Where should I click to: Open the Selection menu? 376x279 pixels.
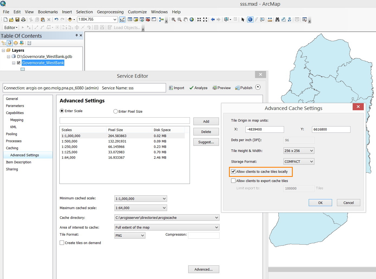[x=84, y=12]
